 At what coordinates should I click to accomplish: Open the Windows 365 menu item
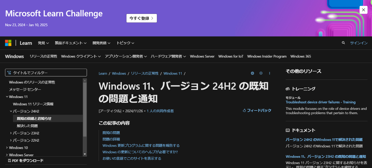coord(301,56)
